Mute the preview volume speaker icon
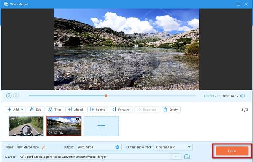 (x=242, y=96)
